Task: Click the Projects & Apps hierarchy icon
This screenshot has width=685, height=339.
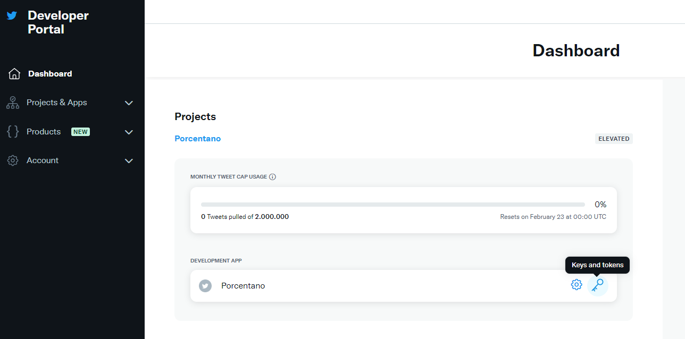Action: coord(13,103)
